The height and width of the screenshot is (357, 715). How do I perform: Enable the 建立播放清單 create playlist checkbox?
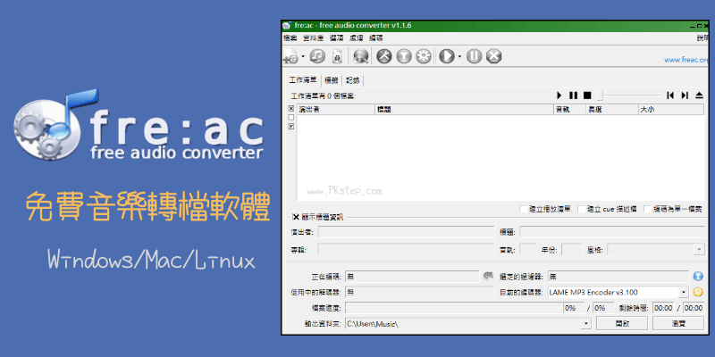coord(524,209)
